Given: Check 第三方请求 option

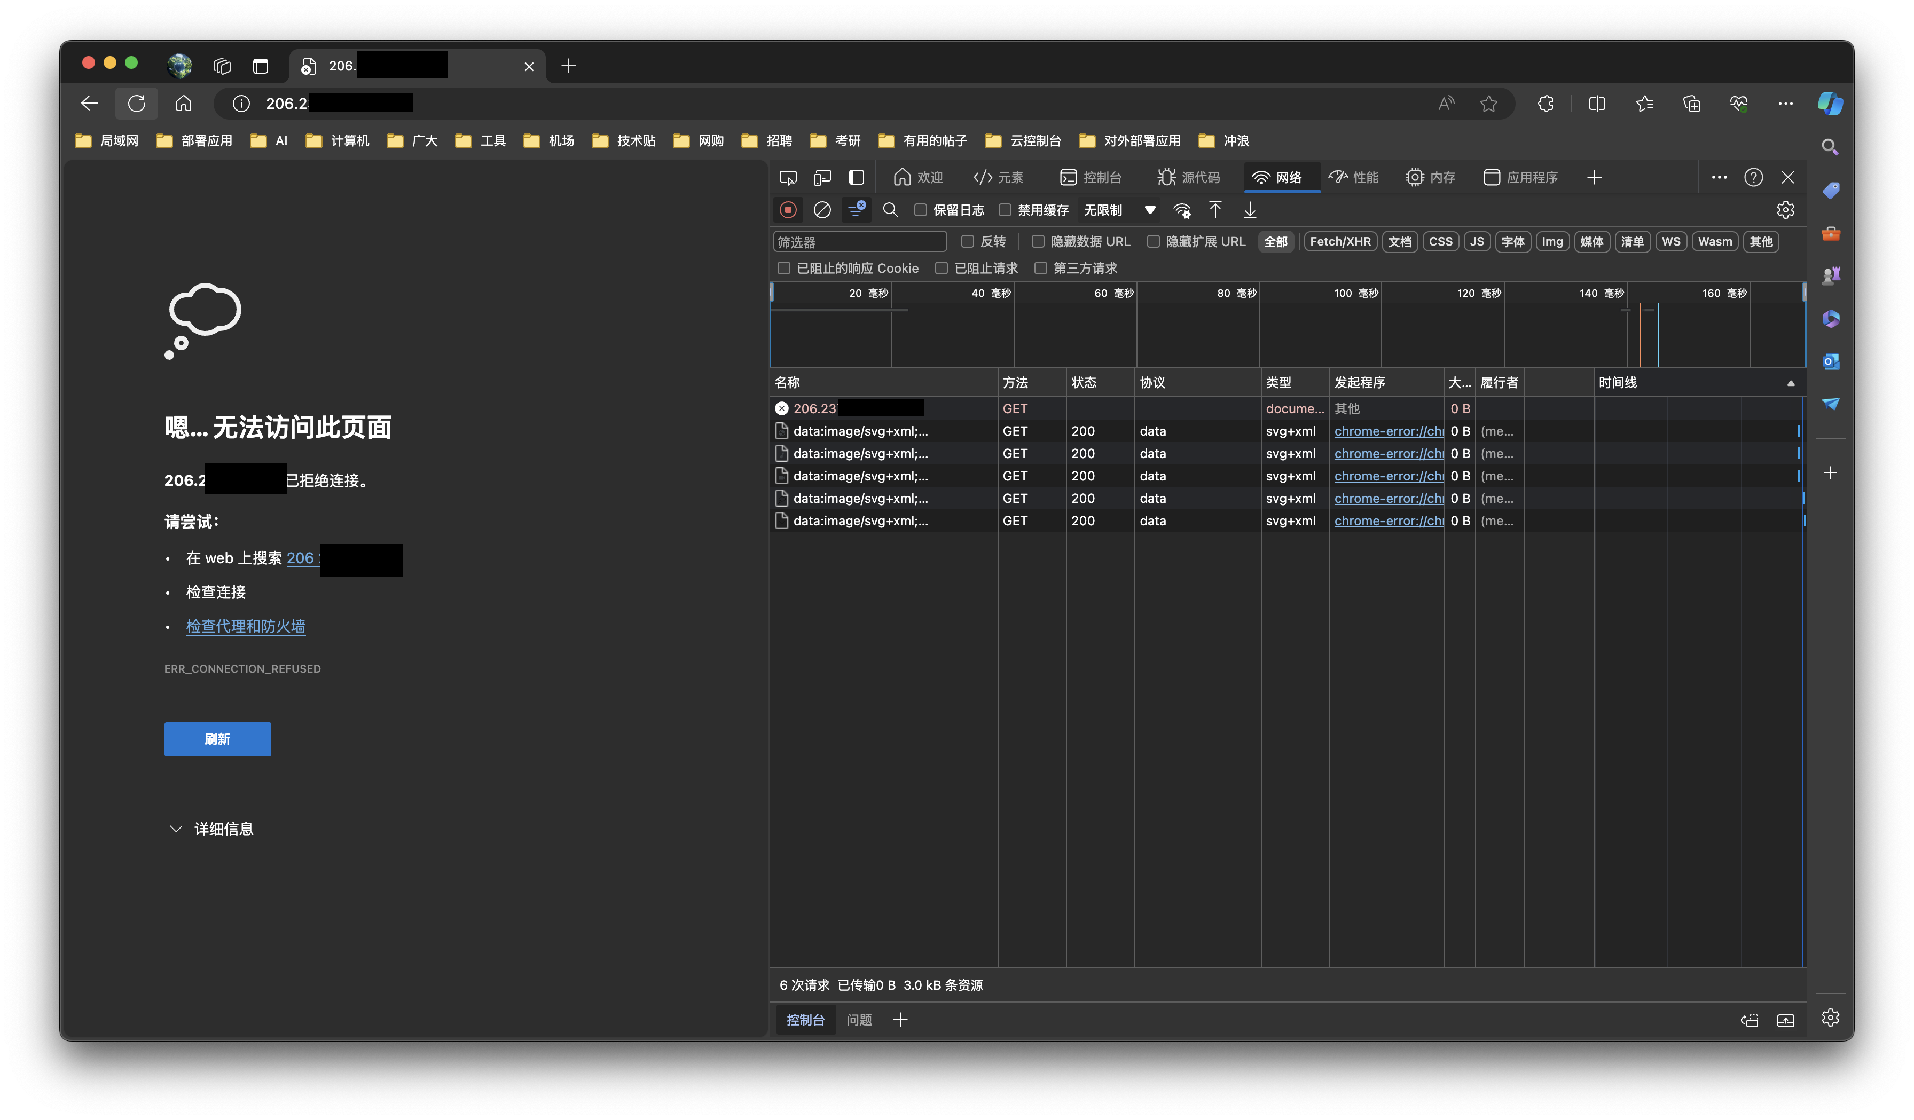Looking at the screenshot, I should click(1040, 268).
